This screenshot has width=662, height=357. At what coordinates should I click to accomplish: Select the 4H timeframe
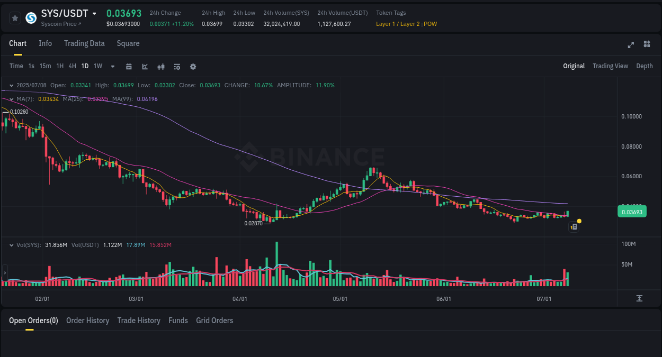pyautogui.click(x=72, y=66)
